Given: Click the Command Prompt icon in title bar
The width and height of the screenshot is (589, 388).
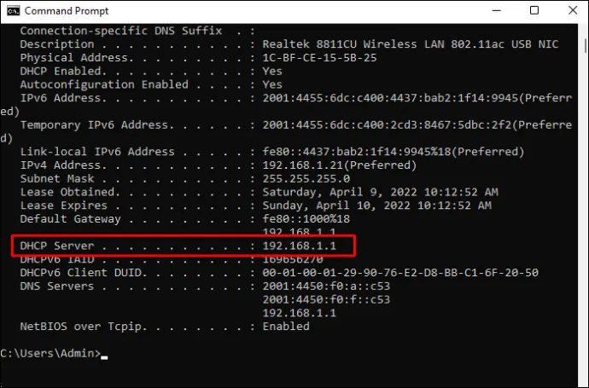Looking at the screenshot, I should click(13, 11).
